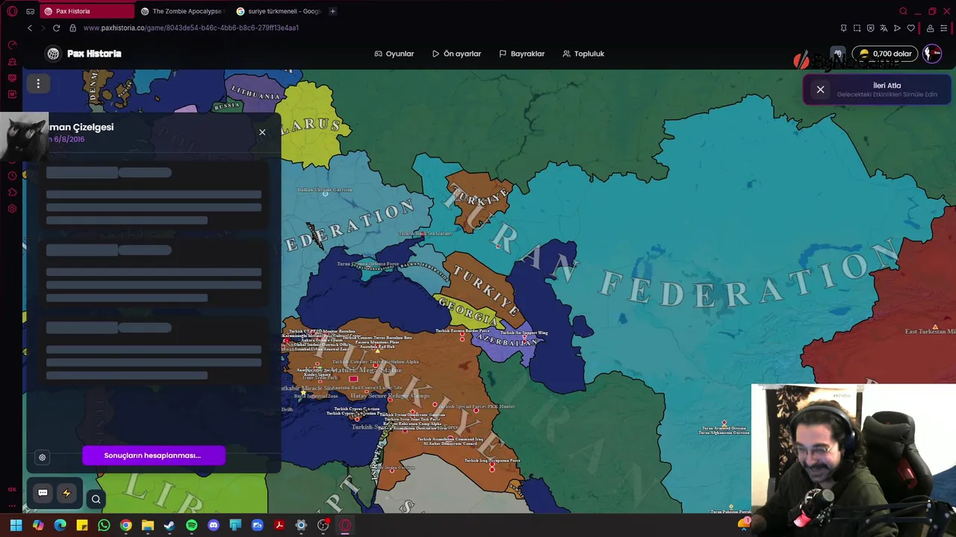Screen dimensions: 956x537
Task: Open the Ön ayarlar menu
Action: (x=456, y=54)
